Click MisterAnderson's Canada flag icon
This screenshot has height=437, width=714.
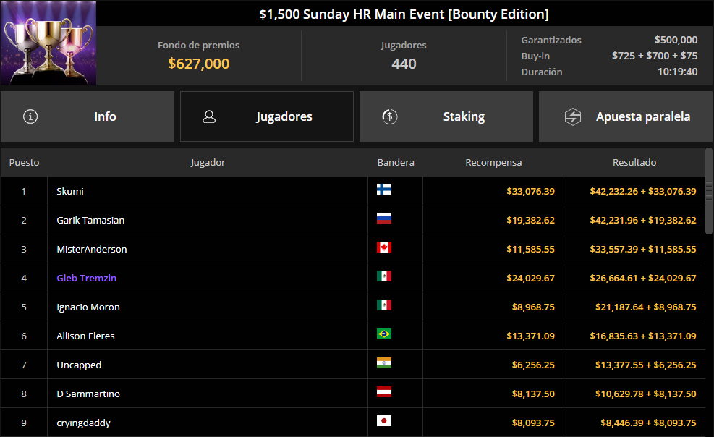coord(384,247)
